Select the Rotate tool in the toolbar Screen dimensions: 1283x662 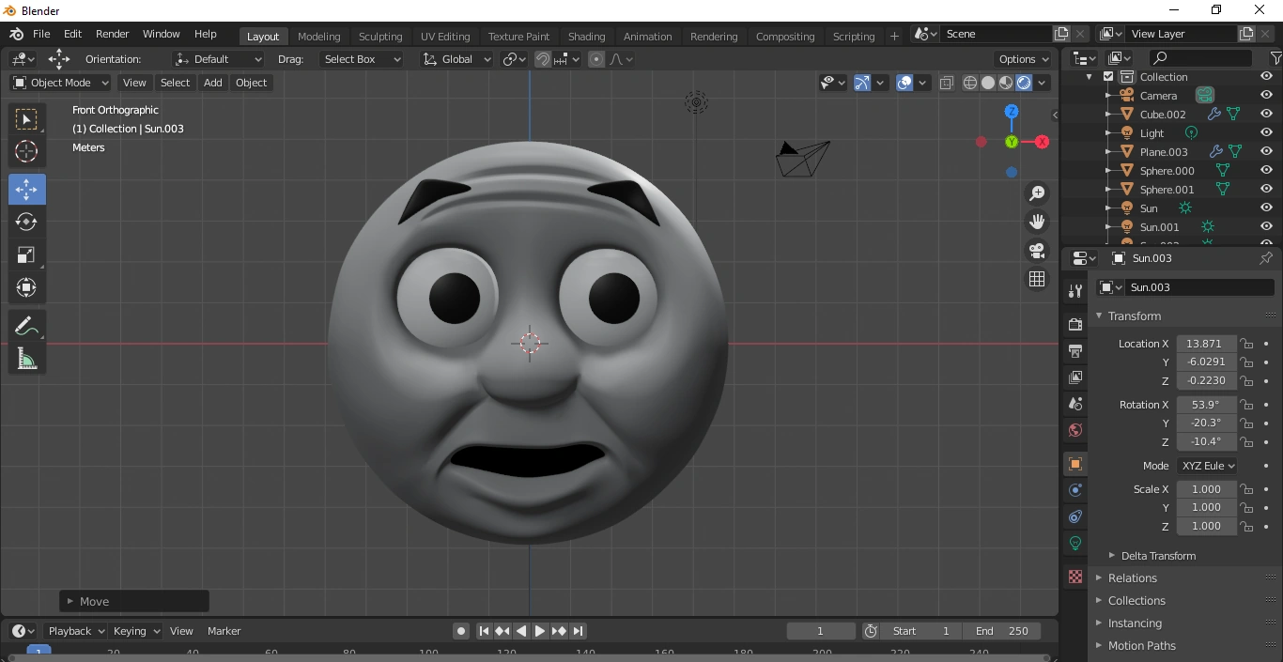(26, 223)
